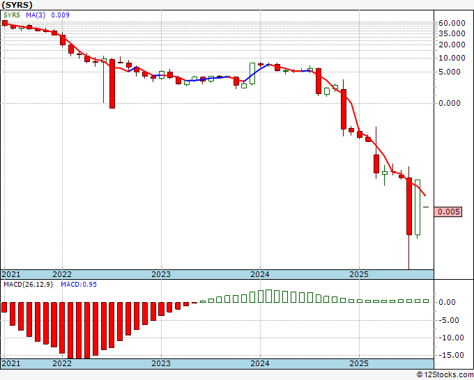Click the 10.000 price axis label
This screenshot has width=474, height=380.
coord(452,58)
